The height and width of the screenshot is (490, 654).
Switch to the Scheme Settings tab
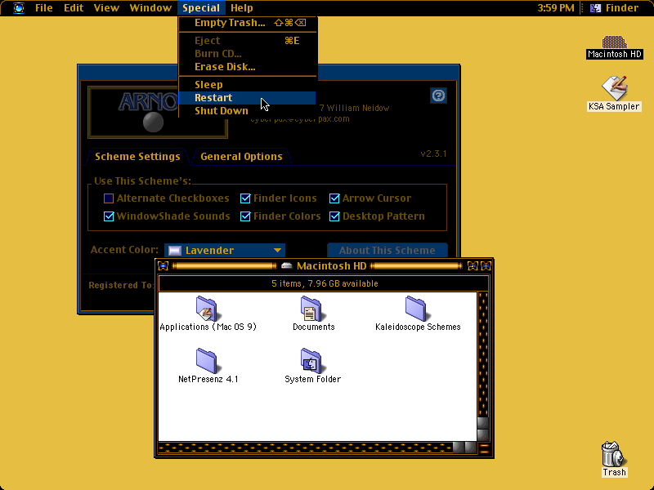[x=137, y=157]
